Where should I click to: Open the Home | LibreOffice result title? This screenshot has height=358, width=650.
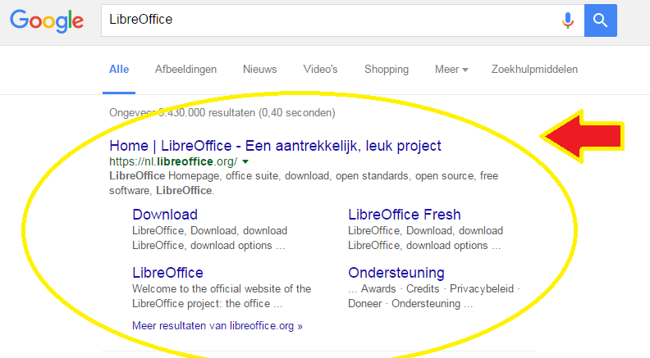pyautogui.click(x=275, y=146)
